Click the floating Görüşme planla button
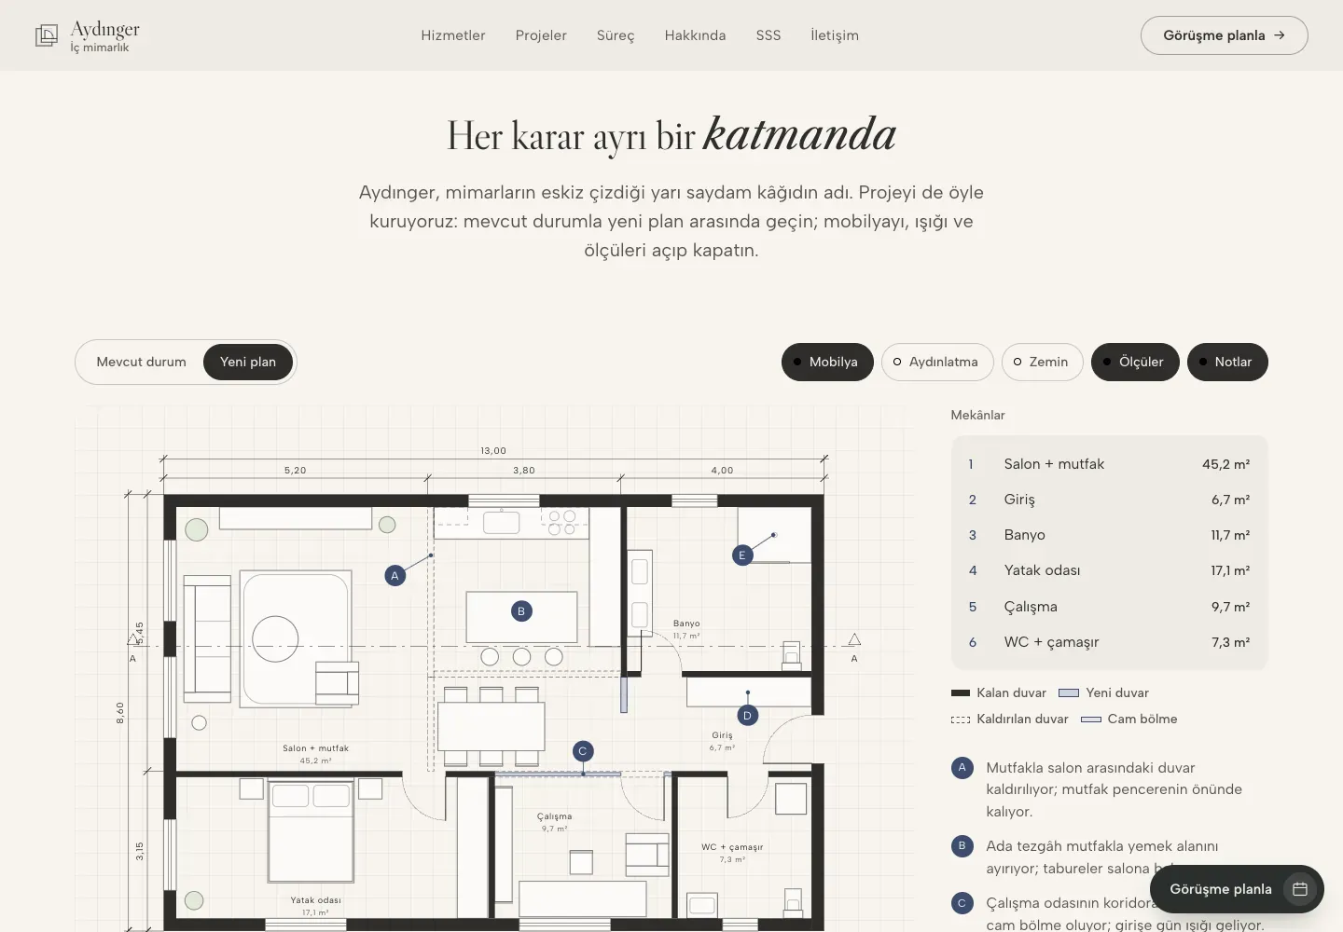1343x932 pixels. coord(1237,889)
